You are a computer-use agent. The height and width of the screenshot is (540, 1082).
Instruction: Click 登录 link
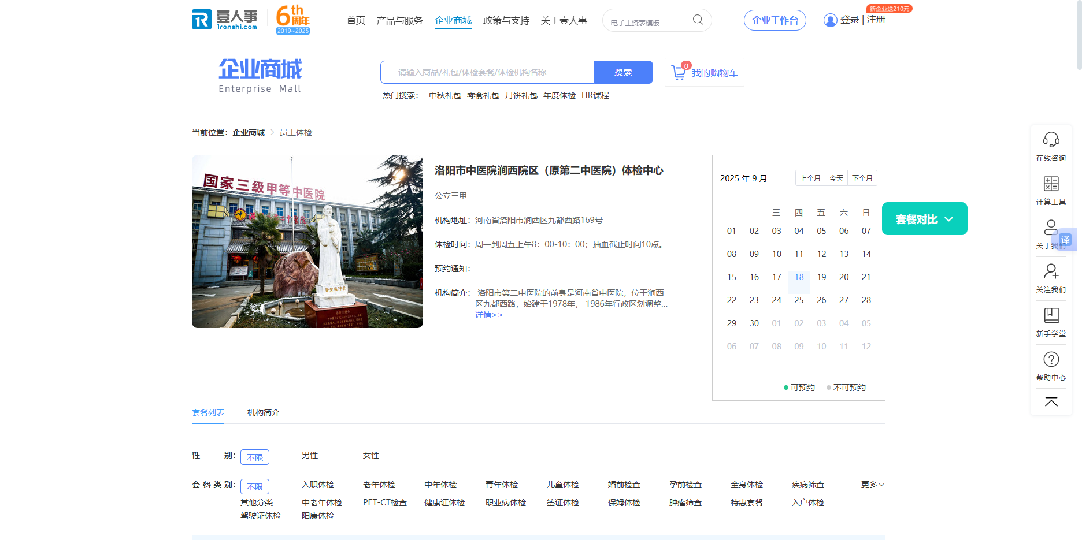[850, 20]
